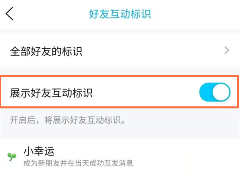This screenshot has width=240, height=180.
Task: Click the green sprout icon beside 小幸运
Action: 12,156
